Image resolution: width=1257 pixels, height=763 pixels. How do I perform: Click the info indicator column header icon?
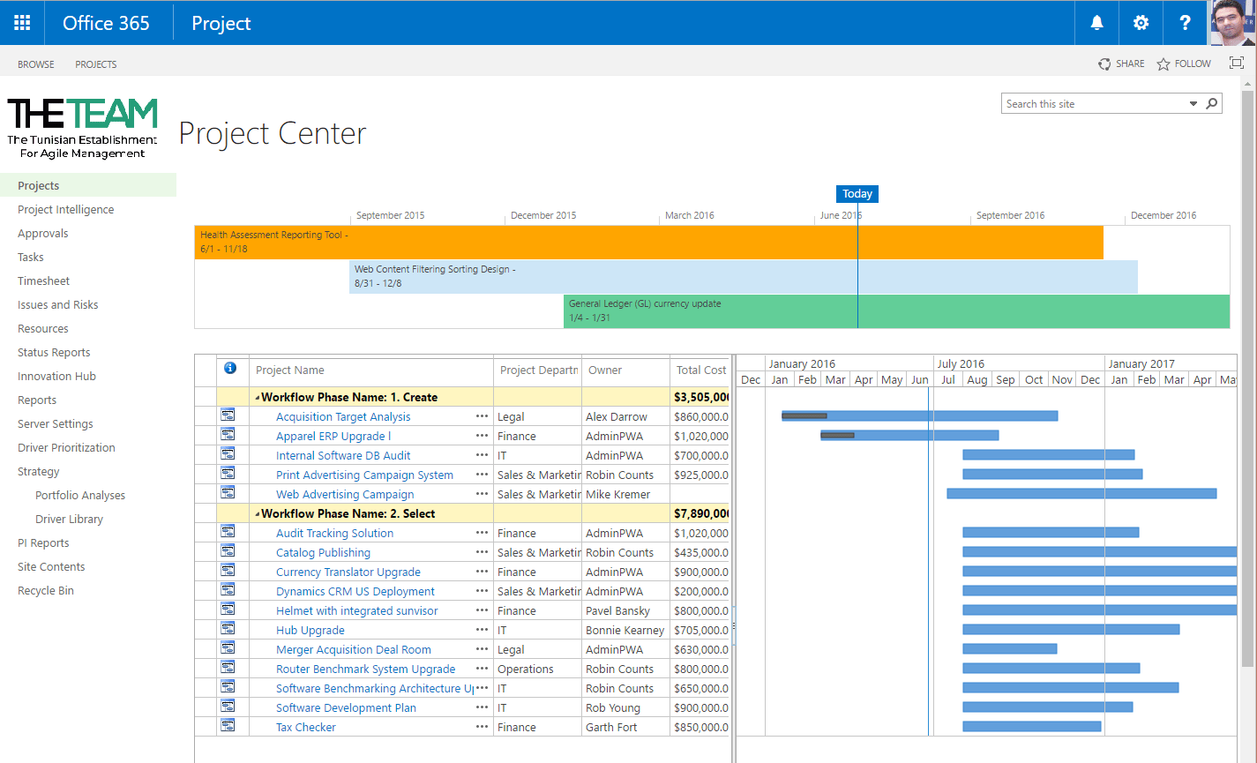tap(230, 369)
